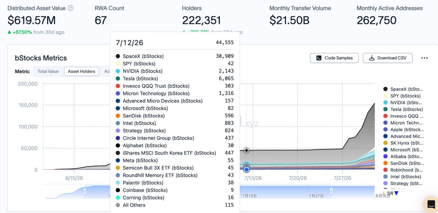
Task: Select the Asset Holders metric tab
Action: (x=81, y=71)
